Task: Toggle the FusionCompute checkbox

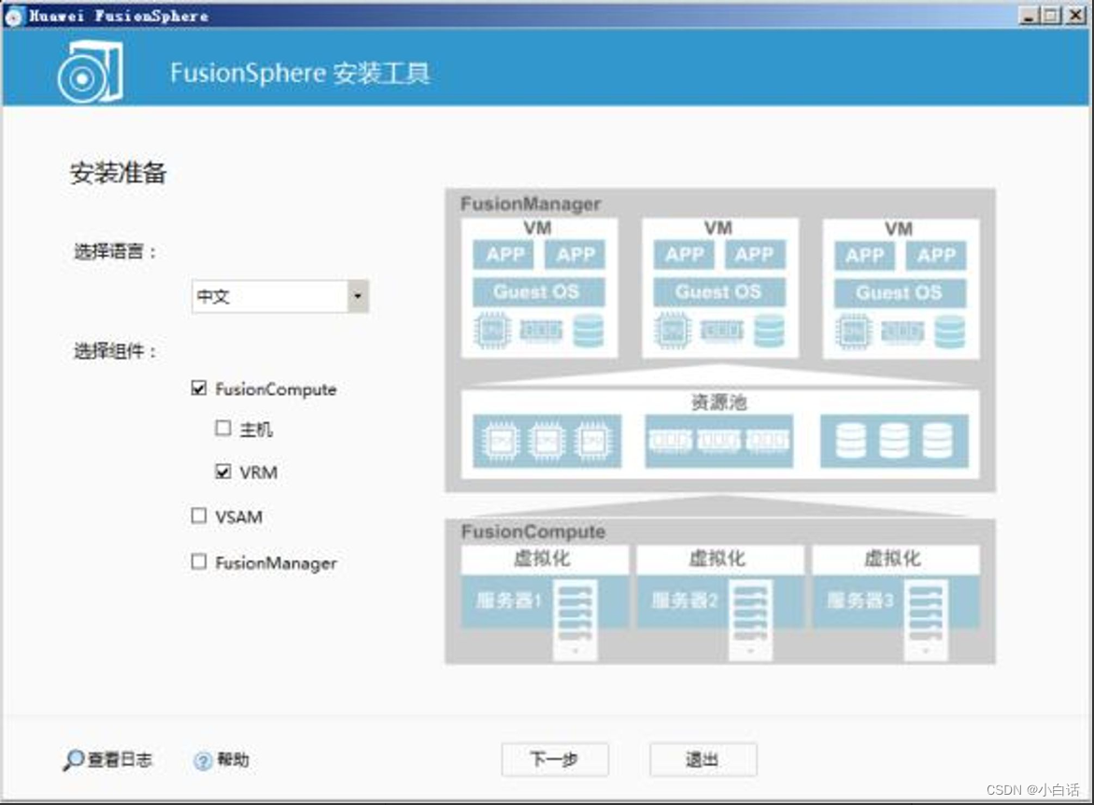Action: point(199,388)
